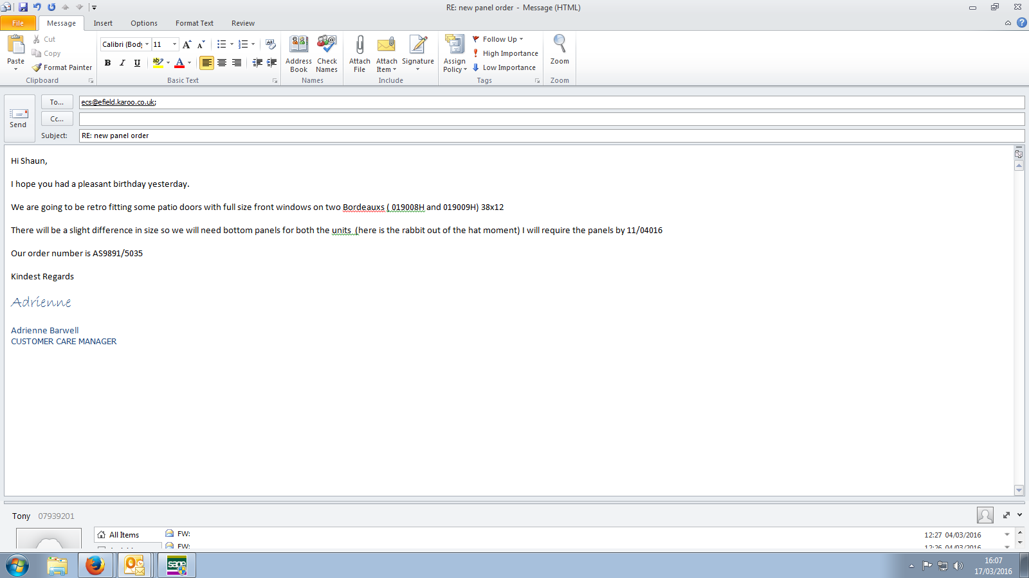Click the contact photo icon in the People Pane
The image size is (1029, 578).
coord(985,515)
